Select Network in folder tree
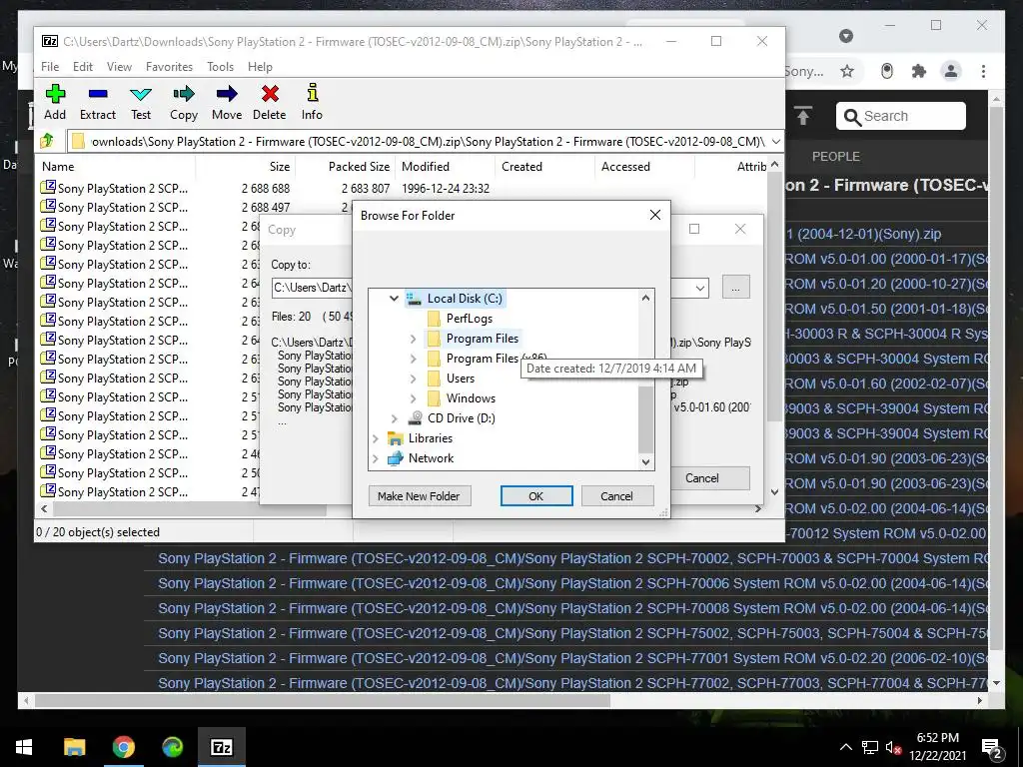 [431, 458]
